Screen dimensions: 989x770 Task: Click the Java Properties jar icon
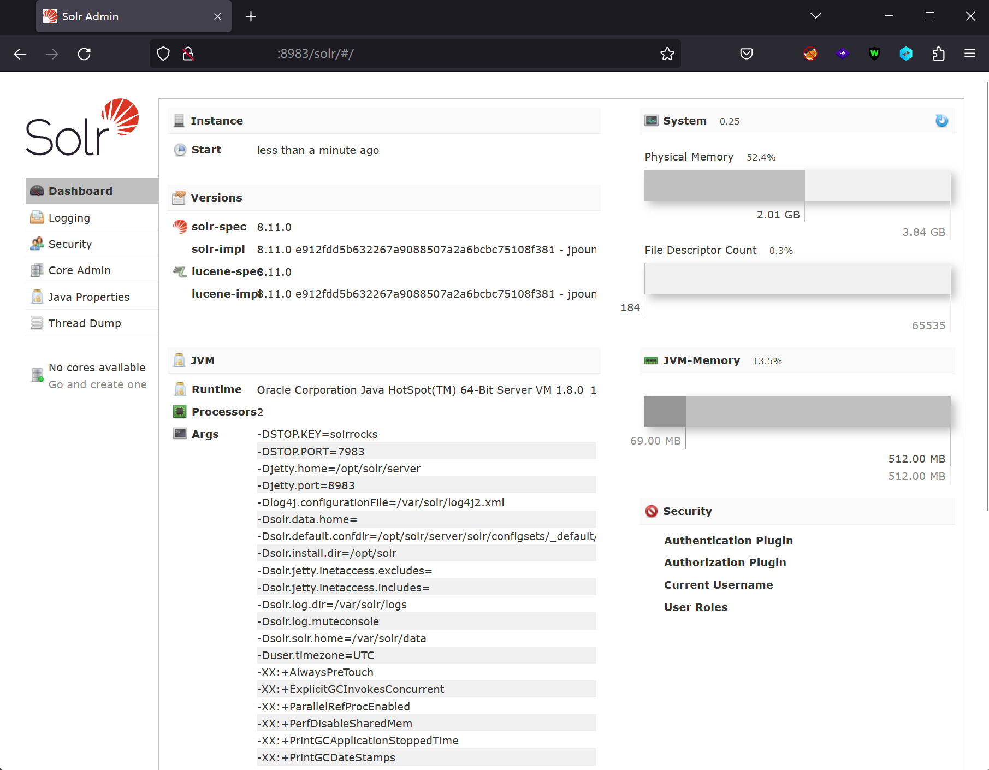[37, 297]
